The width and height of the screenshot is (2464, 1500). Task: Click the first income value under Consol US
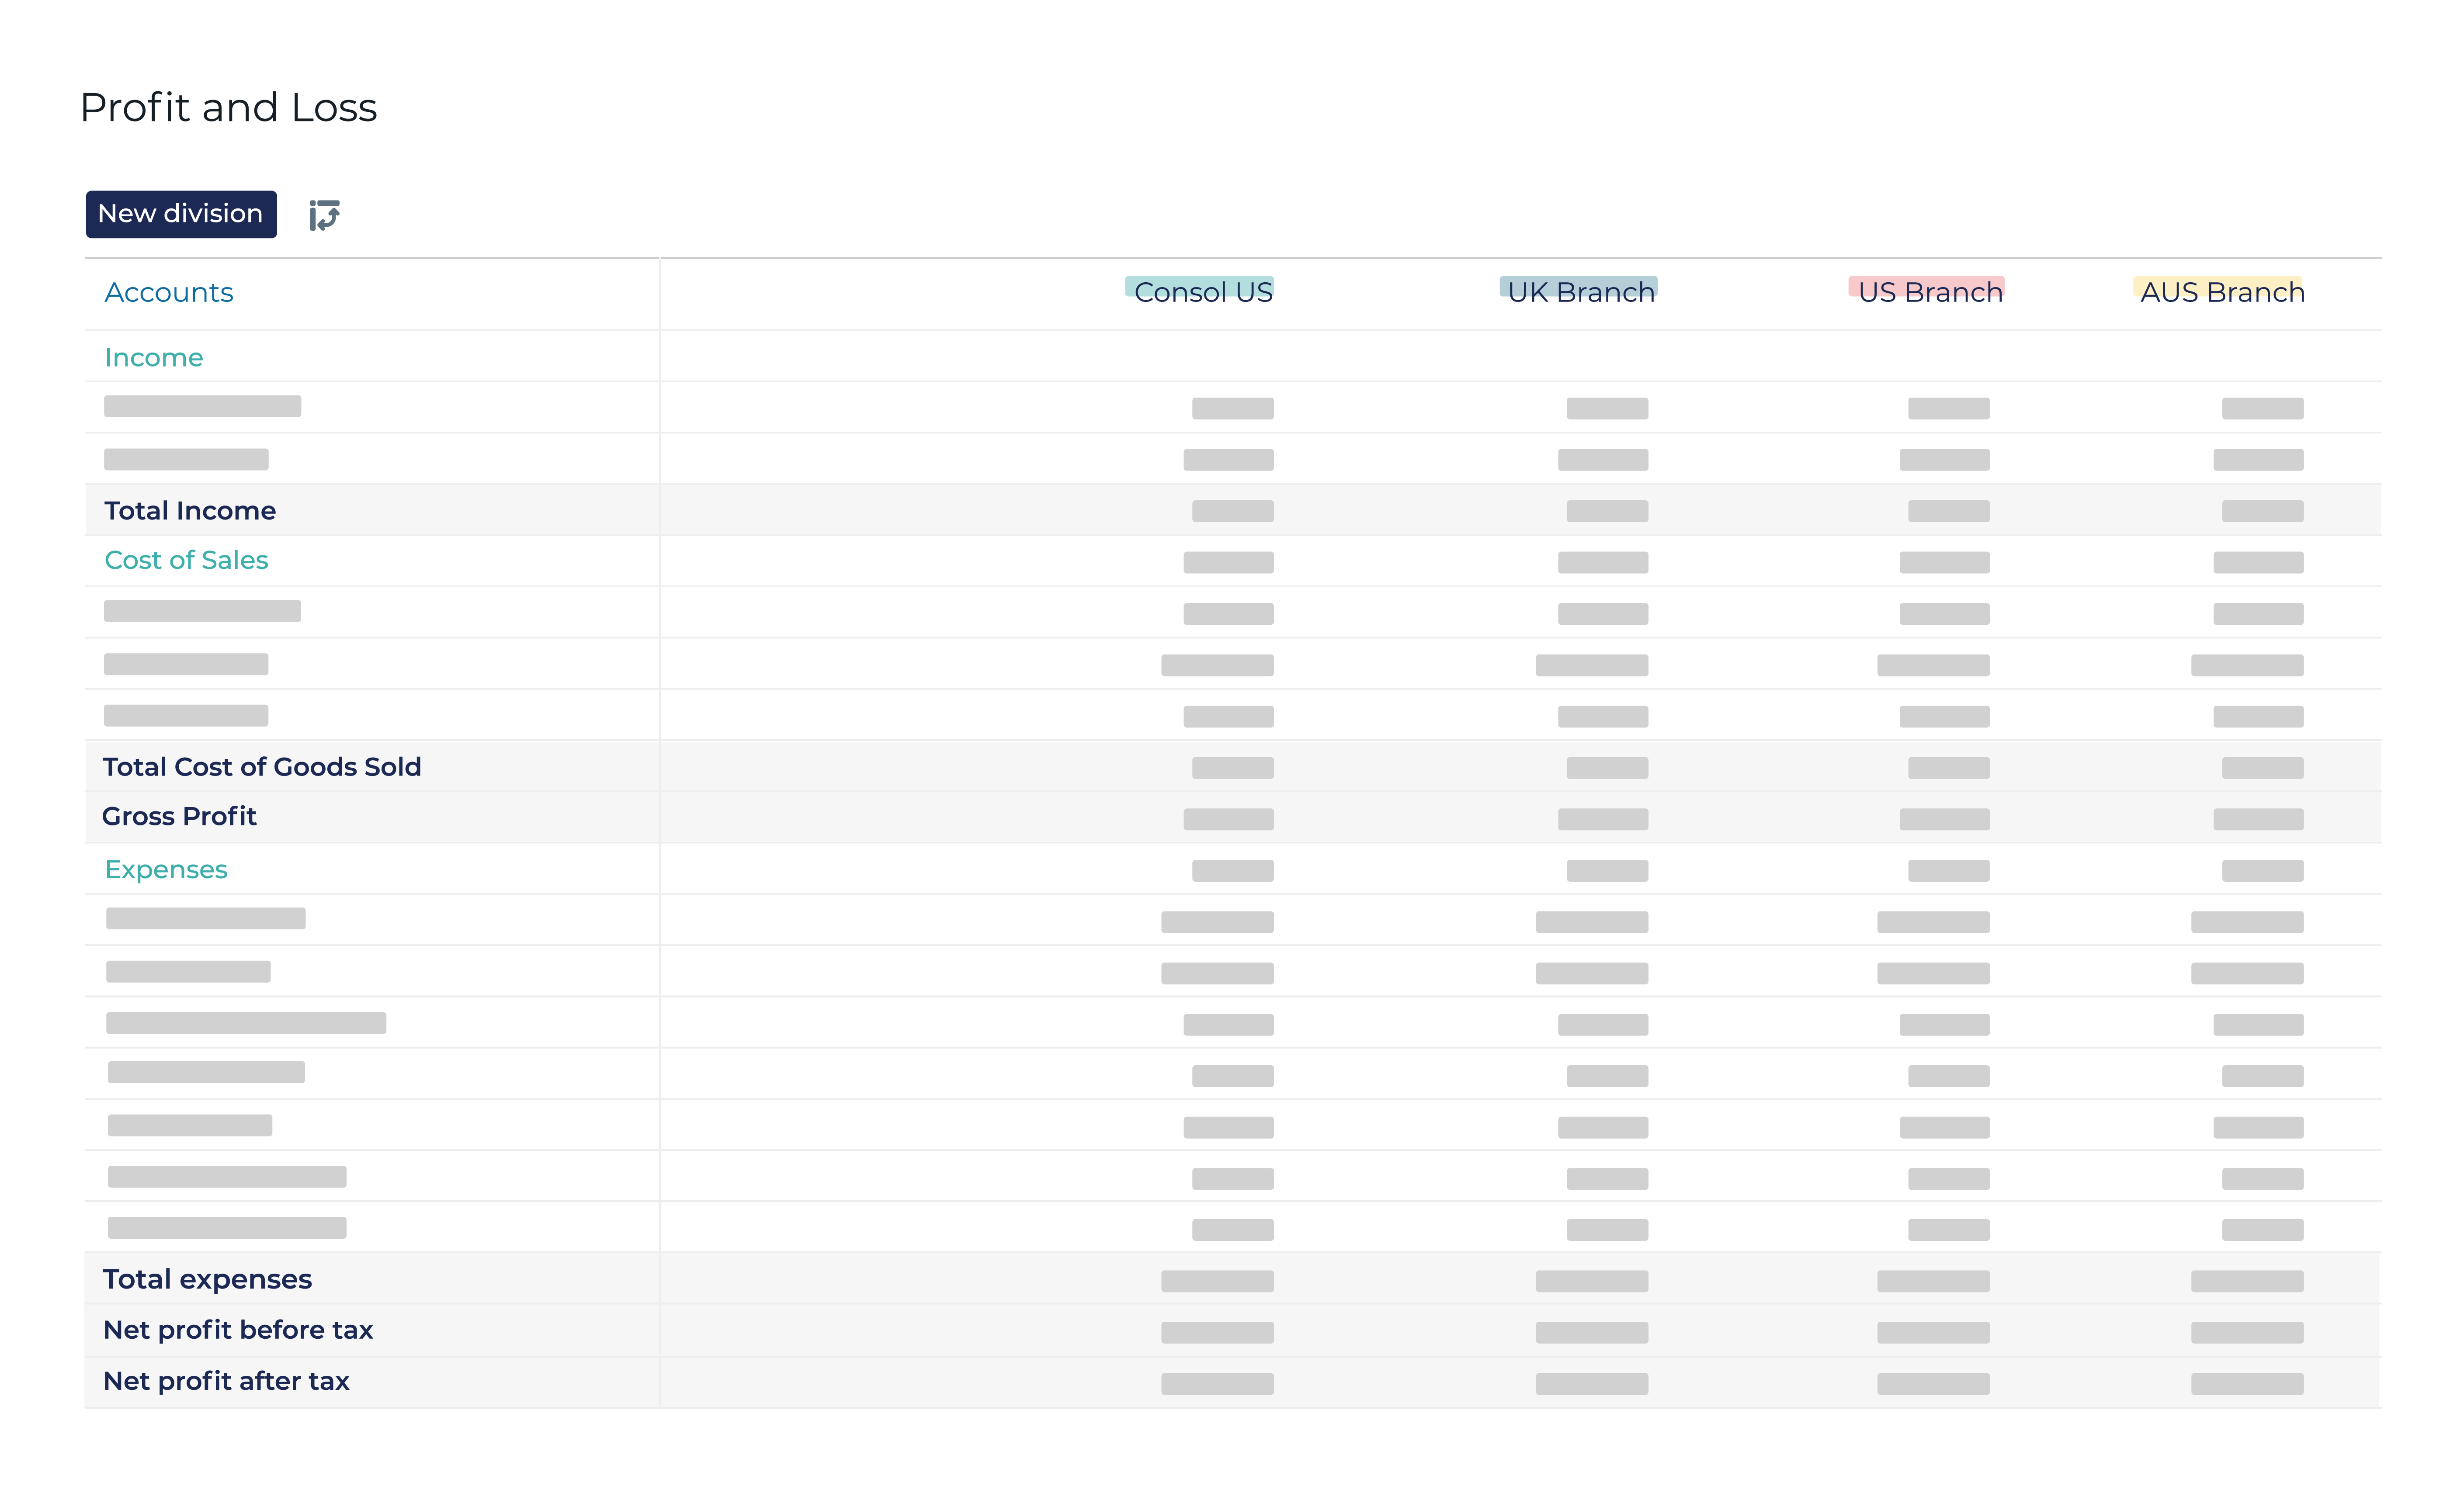[1231, 408]
